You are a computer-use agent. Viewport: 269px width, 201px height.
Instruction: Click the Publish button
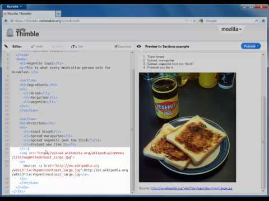251,46
